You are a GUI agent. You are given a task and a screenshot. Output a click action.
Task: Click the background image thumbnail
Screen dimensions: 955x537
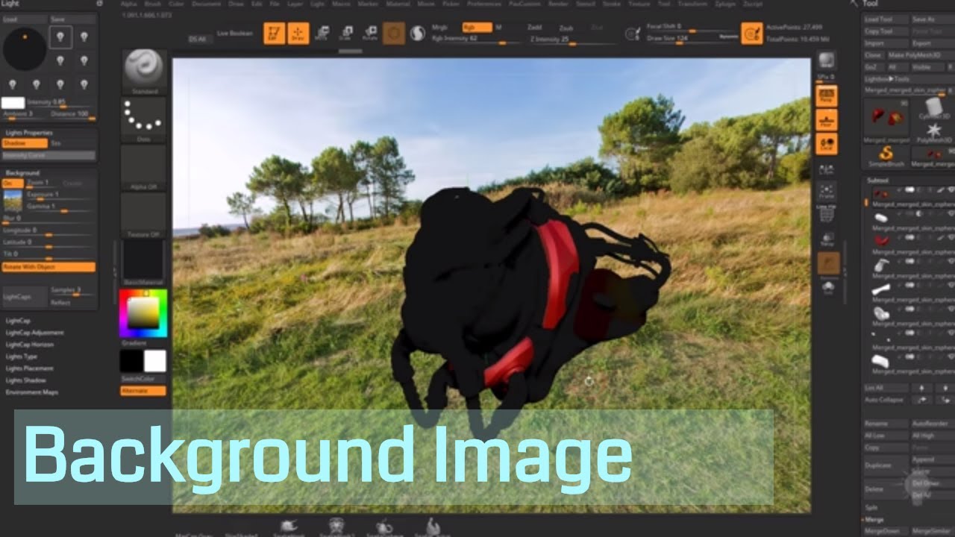tap(13, 201)
